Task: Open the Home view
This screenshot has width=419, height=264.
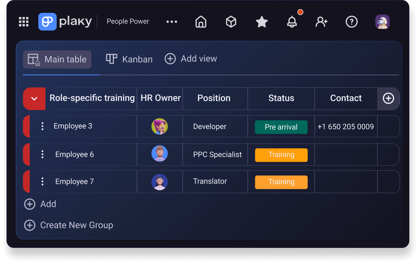Action: point(201,22)
